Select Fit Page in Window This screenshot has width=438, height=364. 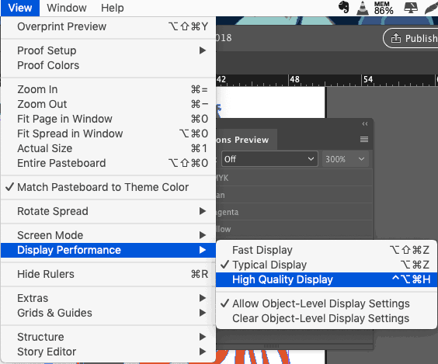pos(108,119)
